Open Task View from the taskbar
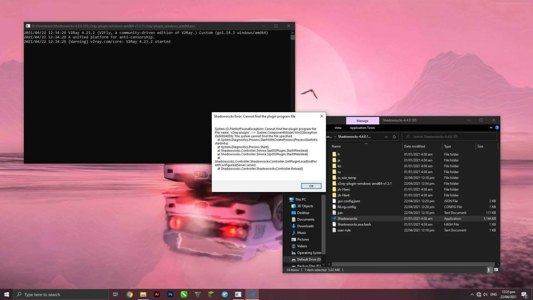This screenshot has width=533, height=300. pos(115,294)
